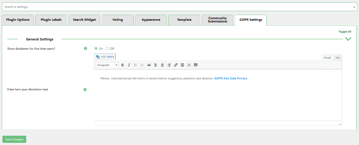Open the GDPR And Data Privacy link
This screenshot has width=359, height=145.
click(230, 78)
